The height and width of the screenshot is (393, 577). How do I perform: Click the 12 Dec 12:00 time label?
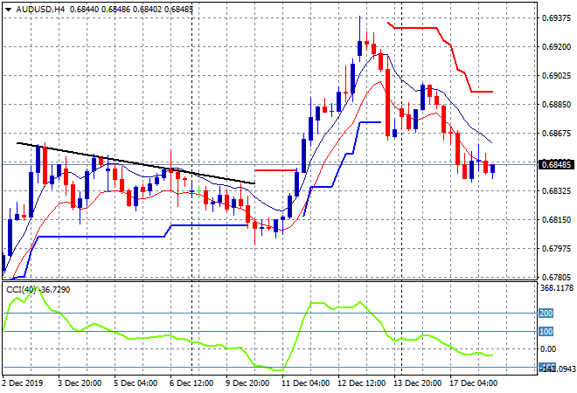click(x=361, y=383)
